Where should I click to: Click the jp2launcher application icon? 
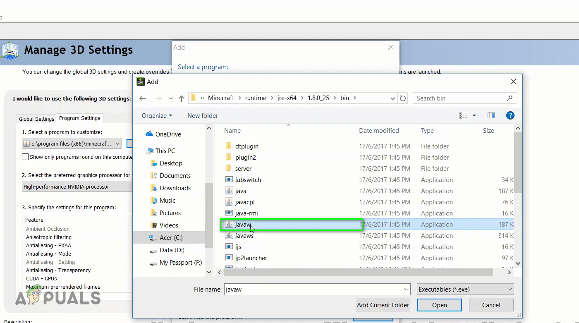point(229,258)
